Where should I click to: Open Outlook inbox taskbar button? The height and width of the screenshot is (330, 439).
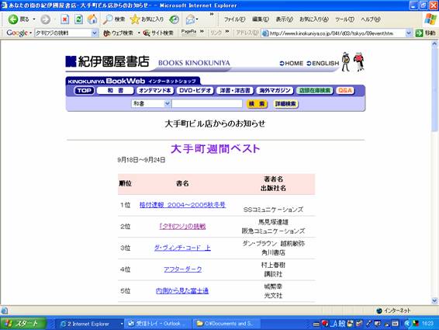158,324
